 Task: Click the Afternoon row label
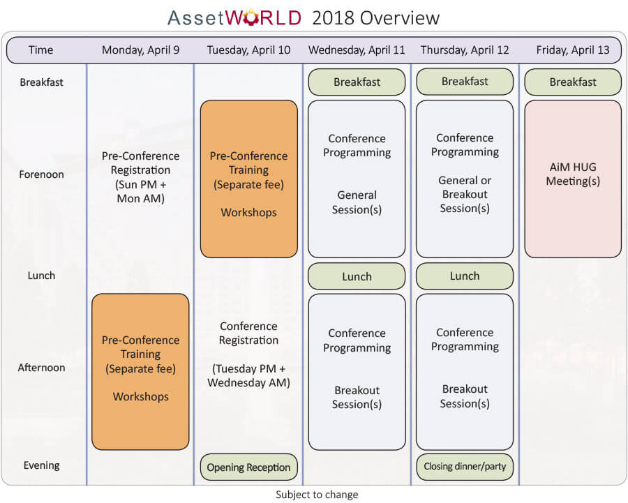tap(41, 368)
